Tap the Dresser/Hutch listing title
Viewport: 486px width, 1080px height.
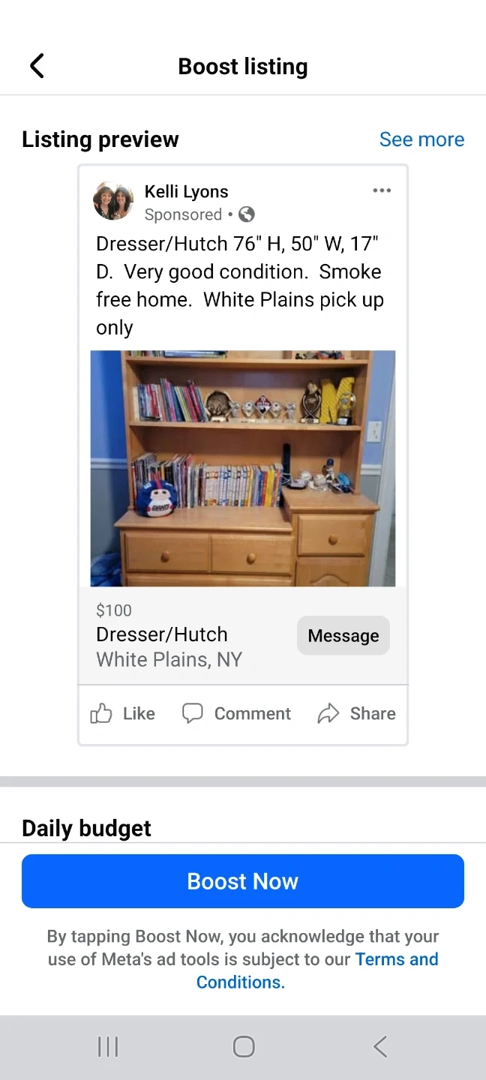pos(162,634)
